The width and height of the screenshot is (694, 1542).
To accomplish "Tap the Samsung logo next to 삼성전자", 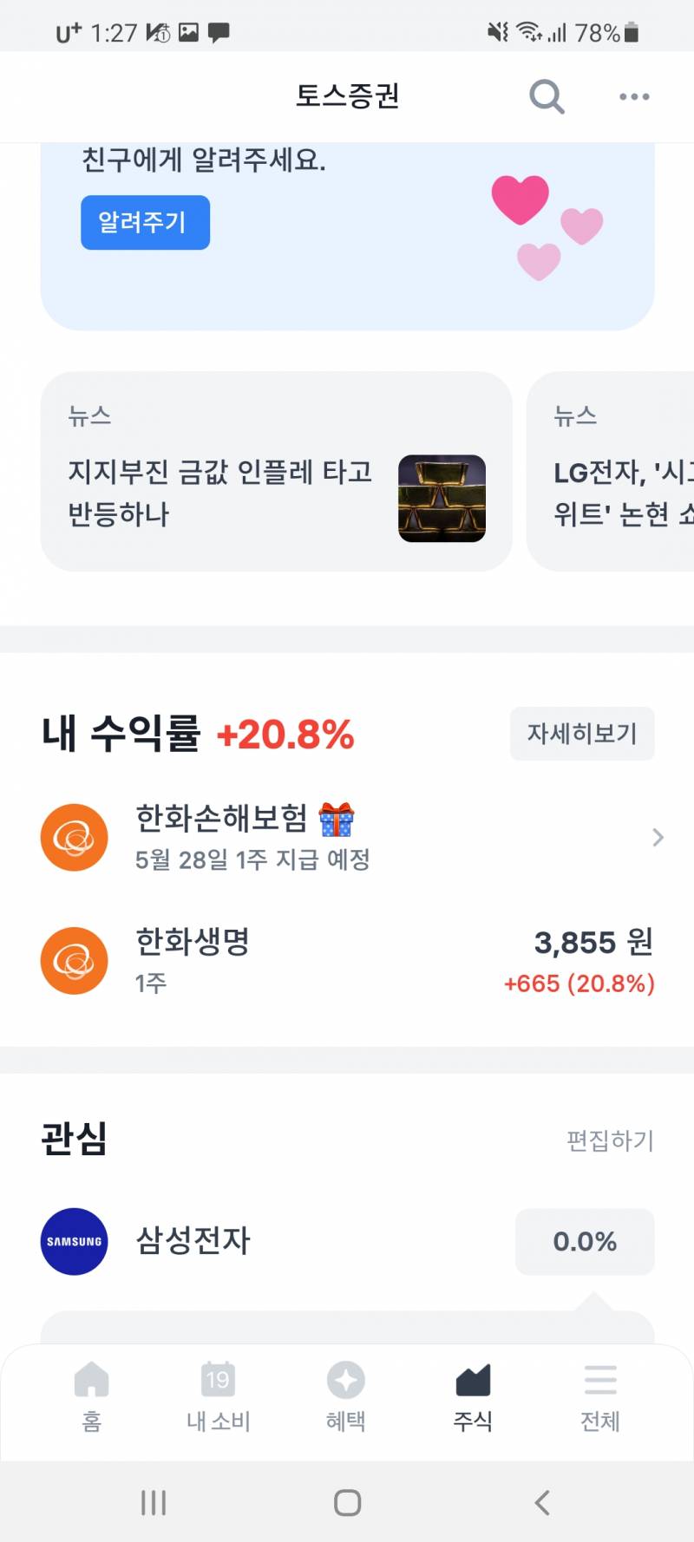I will pos(74,1242).
